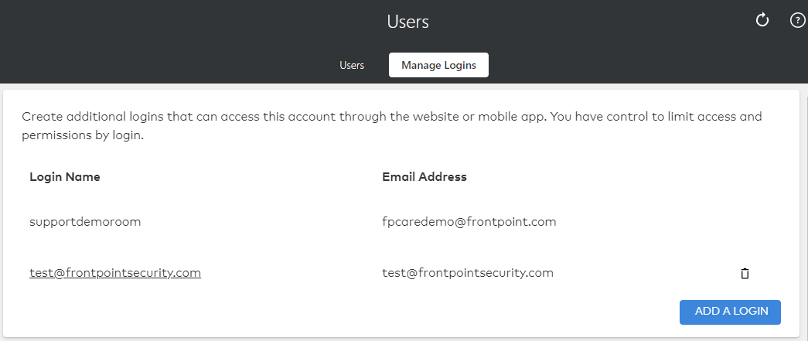Click the test@frontpointsecurity.com entry in the Email Address column
This screenshot has height=341, width=808.
468,272
